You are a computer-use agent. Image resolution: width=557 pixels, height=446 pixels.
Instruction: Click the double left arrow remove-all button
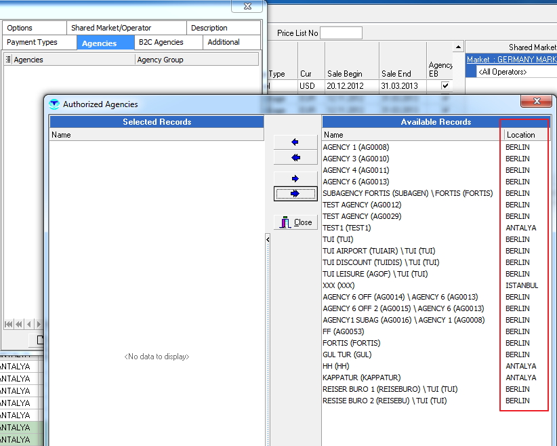(295, 157)
